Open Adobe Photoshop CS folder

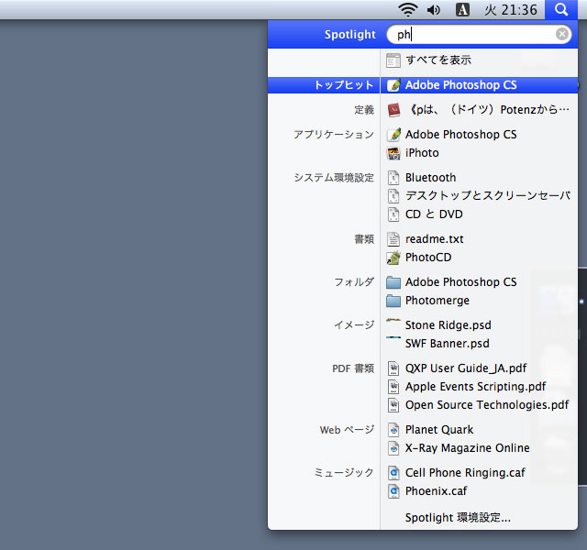click(460, 281)
